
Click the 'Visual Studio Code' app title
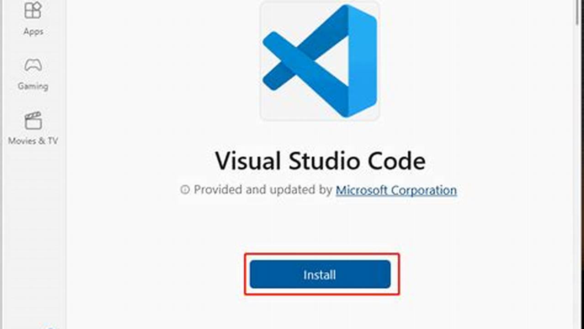320,161
